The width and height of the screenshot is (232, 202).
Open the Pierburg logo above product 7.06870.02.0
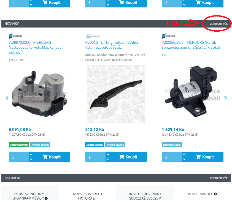click(x=15, y=36)
